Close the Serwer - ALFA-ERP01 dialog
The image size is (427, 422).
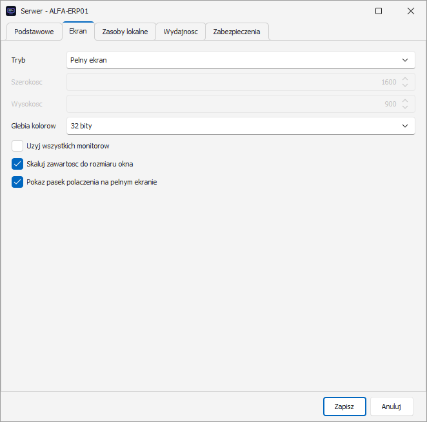411,11
